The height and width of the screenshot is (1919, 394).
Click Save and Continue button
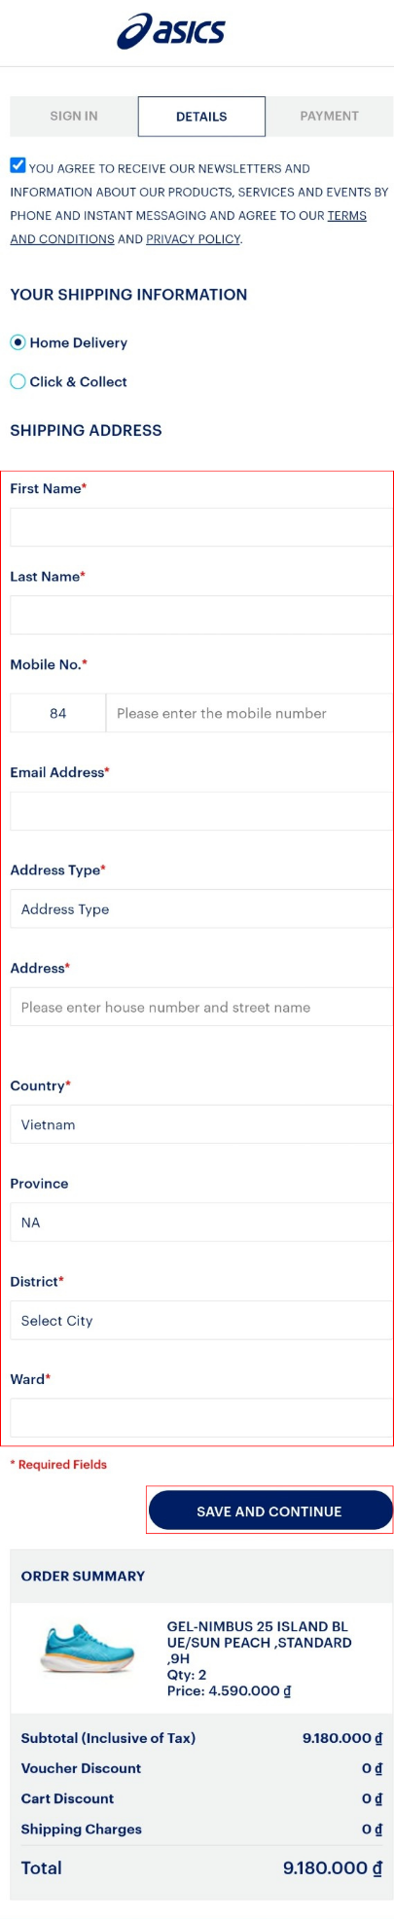[x=269, y=1510]
